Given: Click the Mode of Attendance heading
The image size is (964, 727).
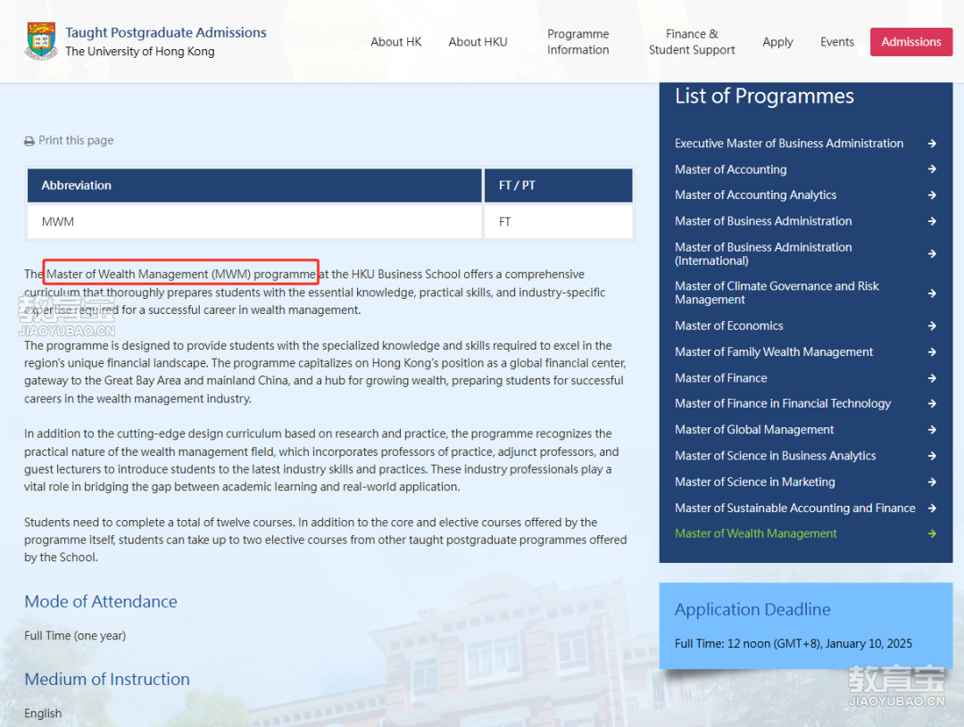Looking at the screenshot, I should (x=101, y=601).
